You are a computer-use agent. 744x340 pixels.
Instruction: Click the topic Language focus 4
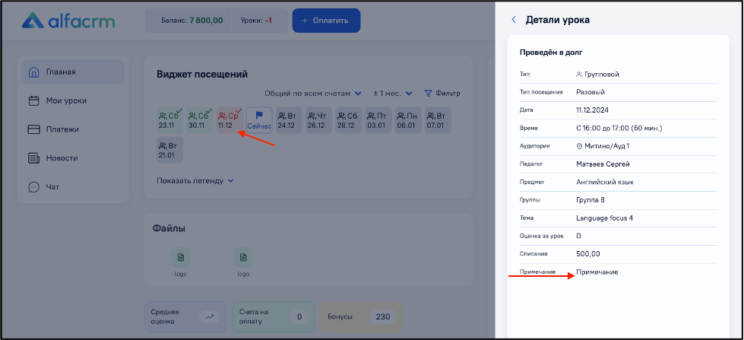pyautogui.click(x=604, y=218)
